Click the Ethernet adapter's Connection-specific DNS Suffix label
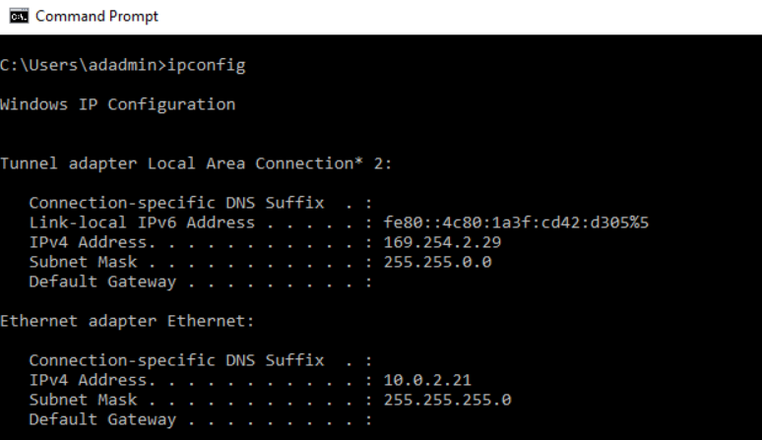Screen dimensions: 762x440 [176, 360]
